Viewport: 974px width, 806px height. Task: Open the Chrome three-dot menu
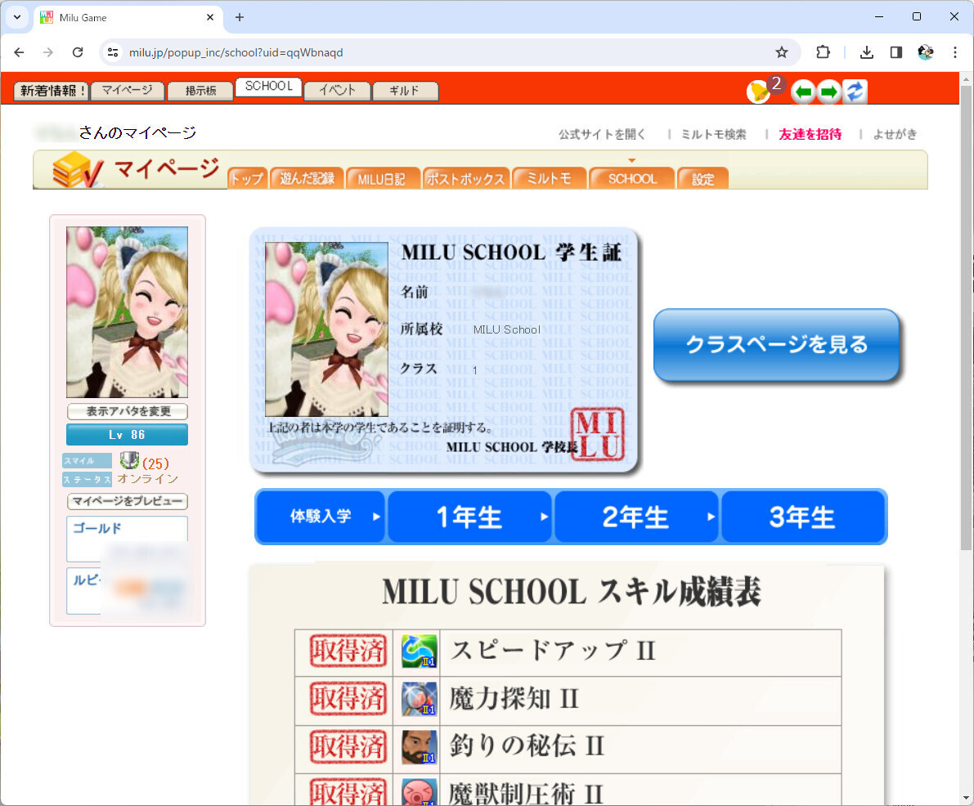(x=954, y=52)
